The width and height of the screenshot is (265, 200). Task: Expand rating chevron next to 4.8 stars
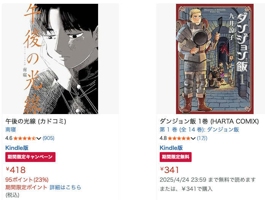[193, 138]
